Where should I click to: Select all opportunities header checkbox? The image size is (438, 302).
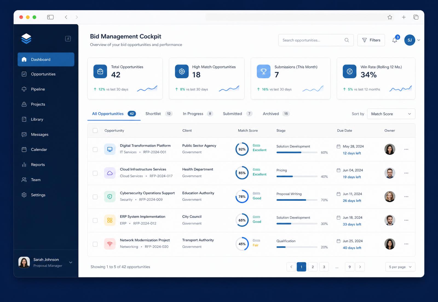click(x=95, y=130)
